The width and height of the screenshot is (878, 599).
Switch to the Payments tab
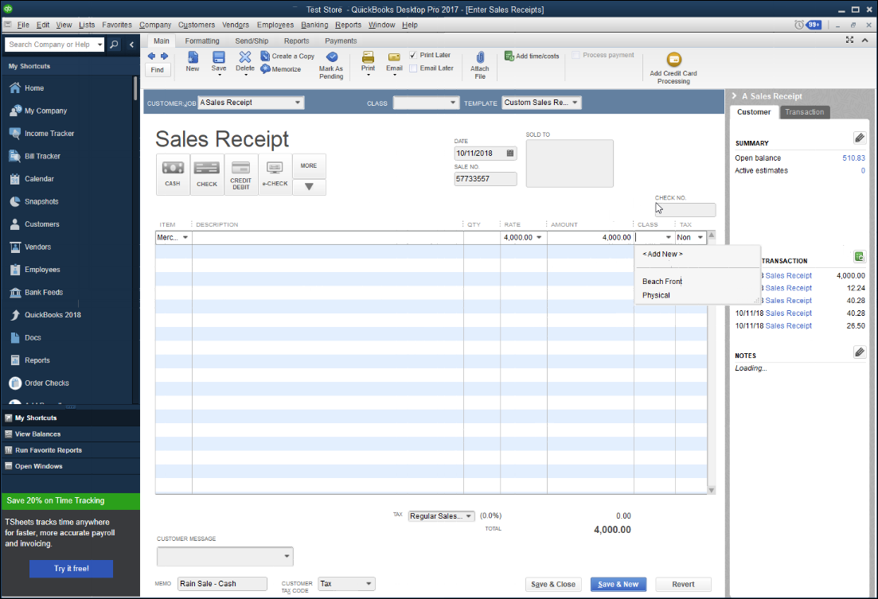(341, 41)
